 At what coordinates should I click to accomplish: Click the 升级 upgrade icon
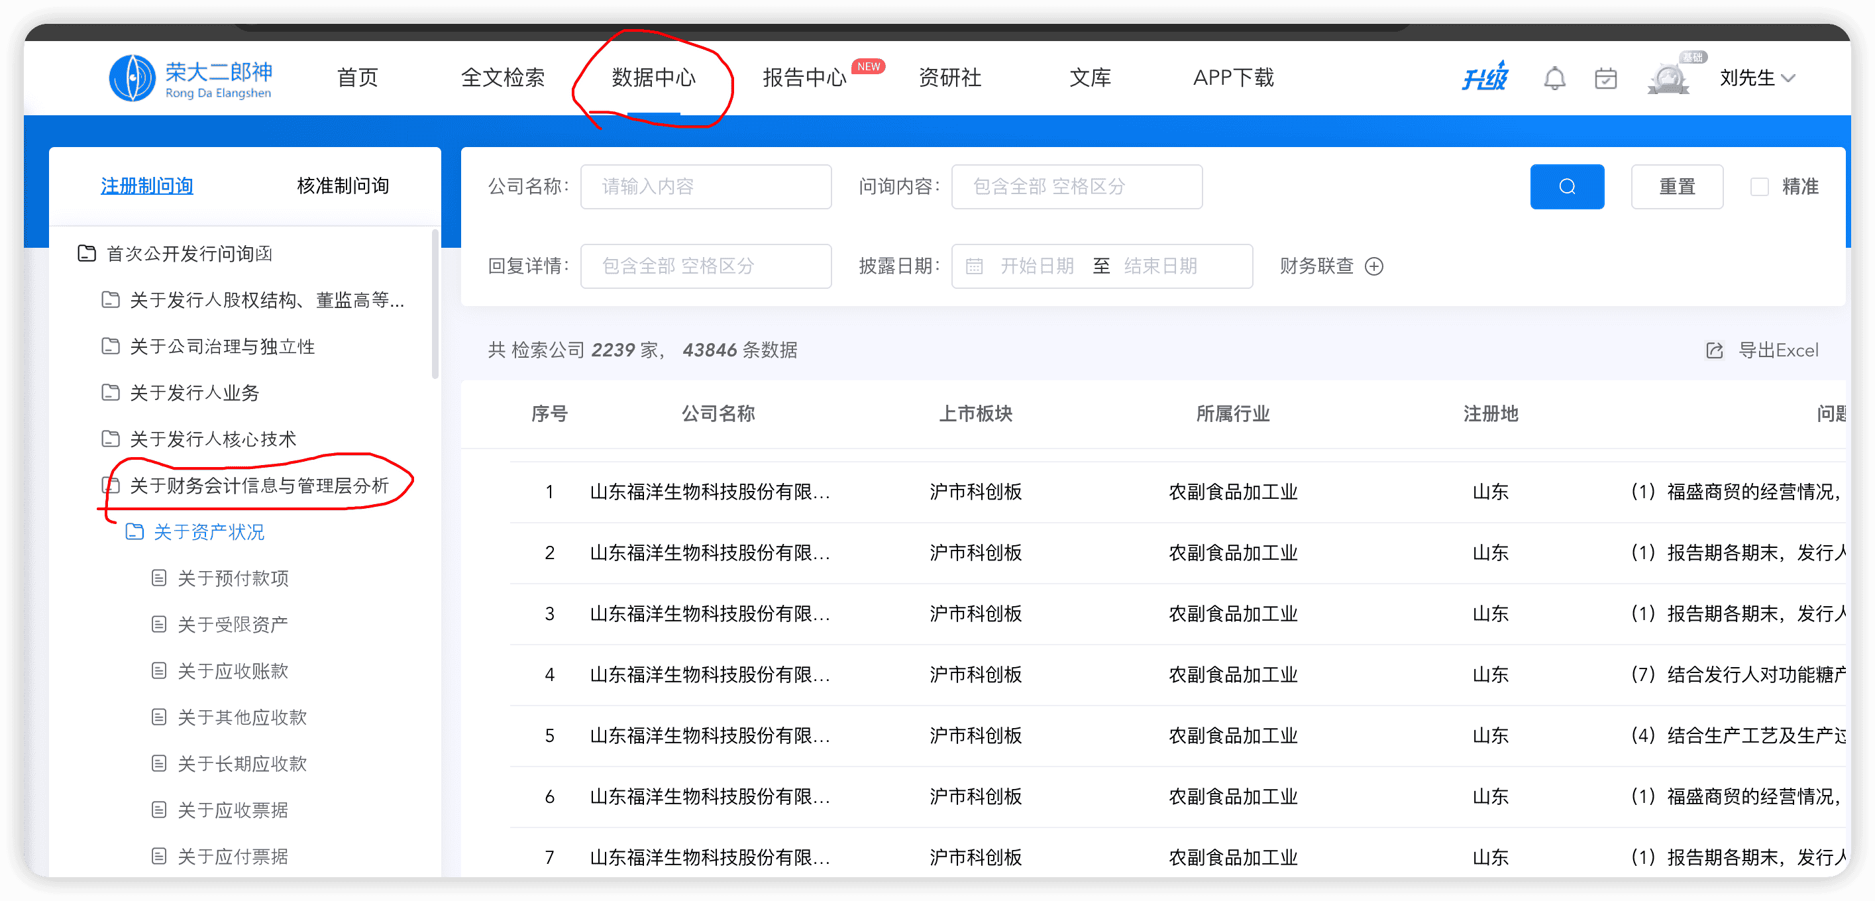(x=1484, y=77)
